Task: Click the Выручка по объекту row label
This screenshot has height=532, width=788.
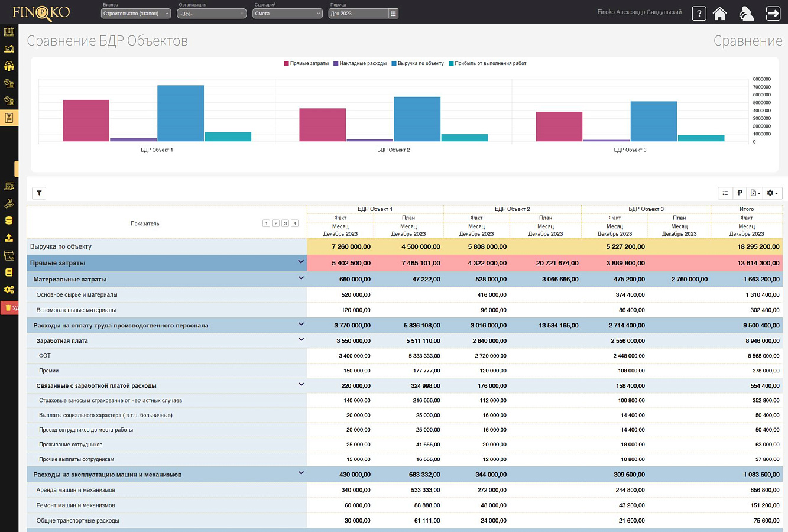Action: point(61,246)
